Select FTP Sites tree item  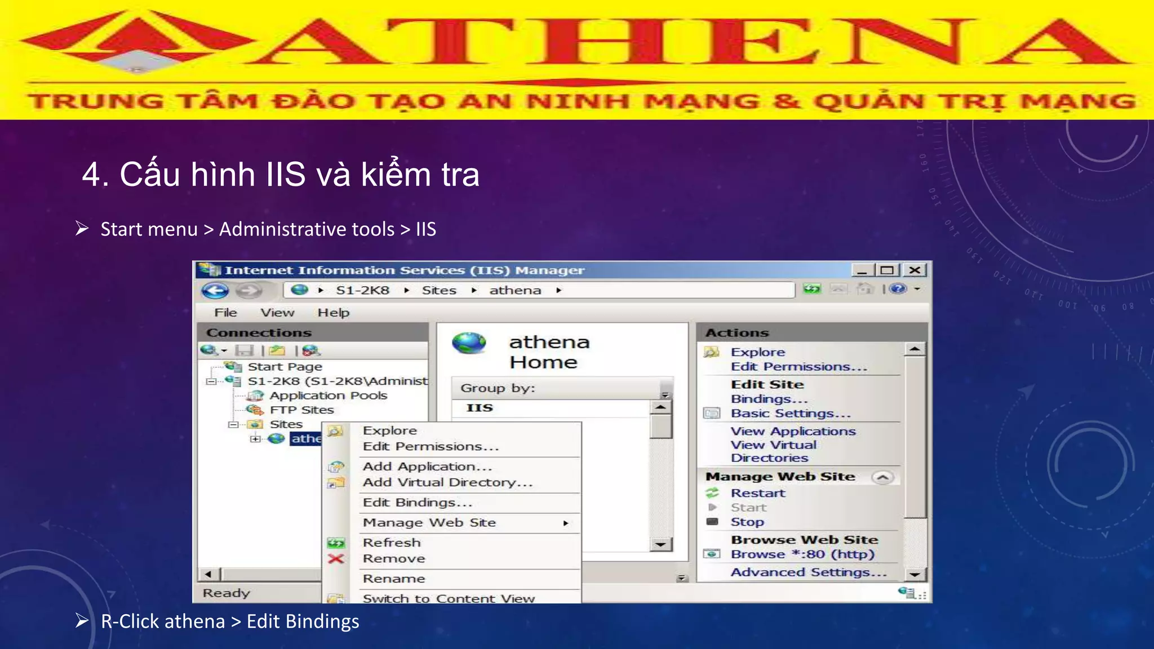pyautogui.click(x=301, y=410)
